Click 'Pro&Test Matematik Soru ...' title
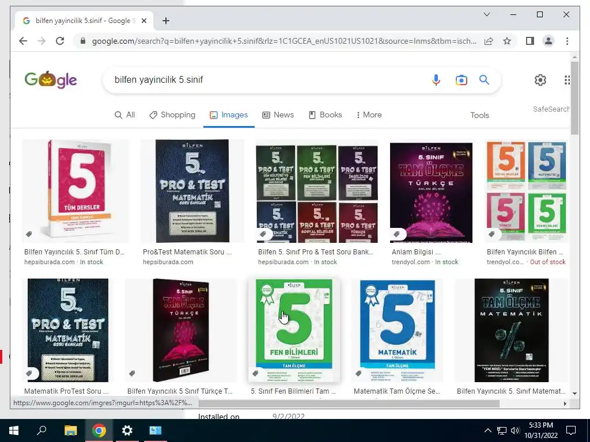 click(x=187, y=252)
